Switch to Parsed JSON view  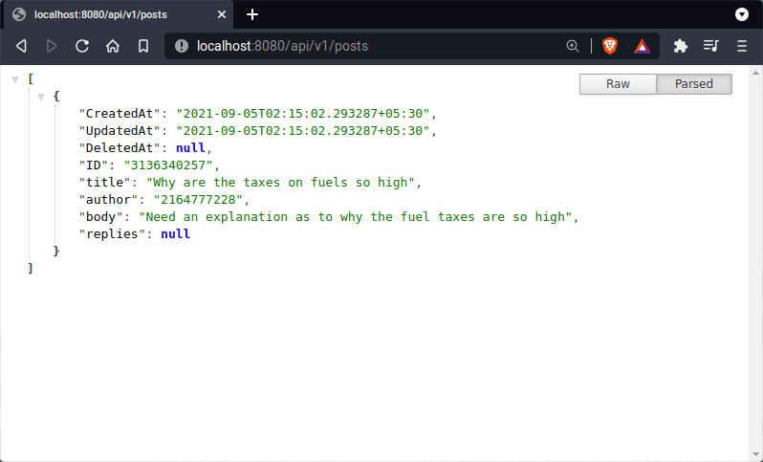coord(694,84)
